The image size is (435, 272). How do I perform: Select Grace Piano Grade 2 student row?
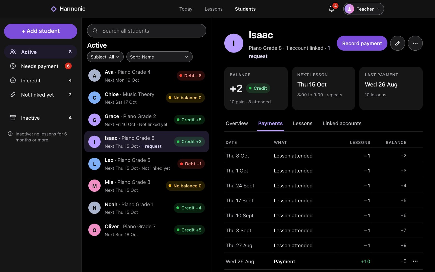(x=147, y=120)
